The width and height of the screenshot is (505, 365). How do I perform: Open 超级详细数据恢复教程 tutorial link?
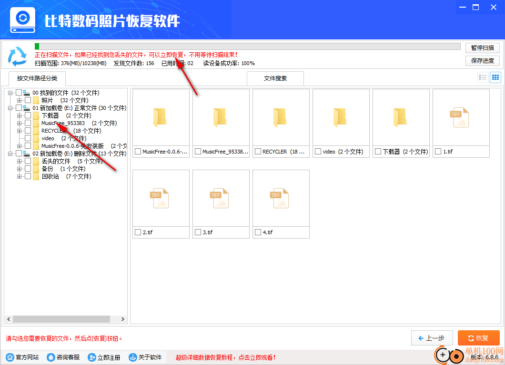[225, 357]
